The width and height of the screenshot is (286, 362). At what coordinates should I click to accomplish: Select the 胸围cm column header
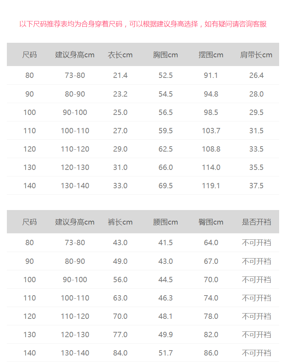click(165, 55)
